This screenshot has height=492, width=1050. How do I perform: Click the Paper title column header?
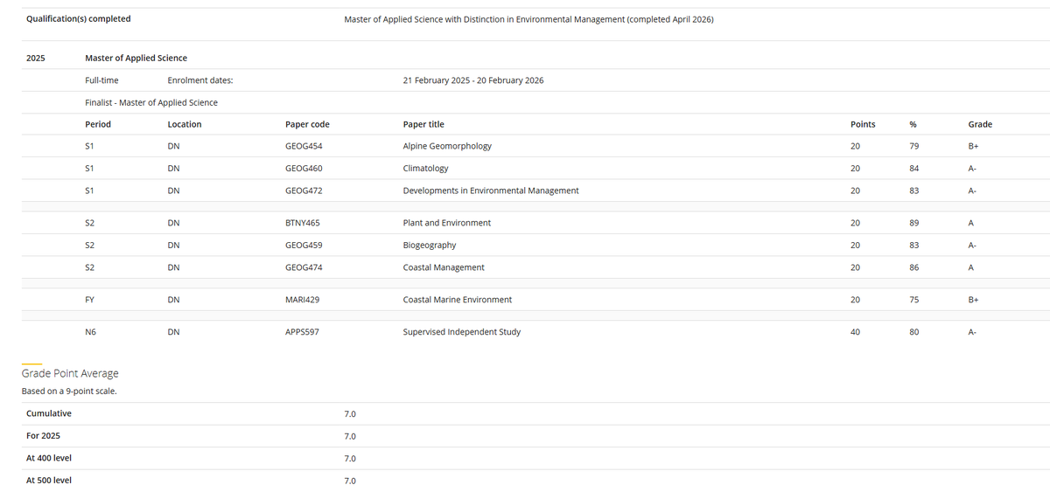coord(423,124)
